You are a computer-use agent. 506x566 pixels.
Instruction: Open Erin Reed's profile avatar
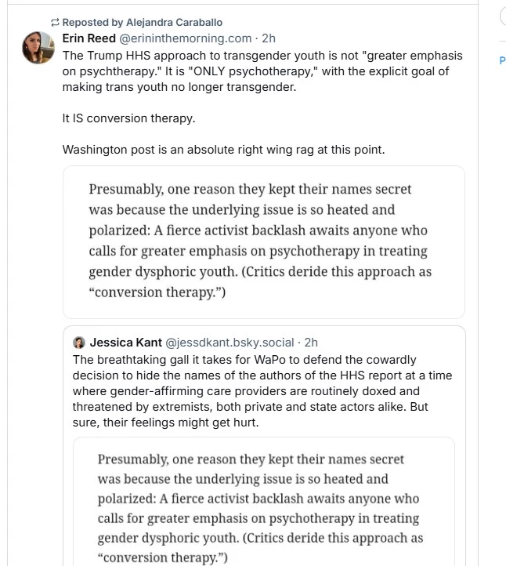pos(38,48)
